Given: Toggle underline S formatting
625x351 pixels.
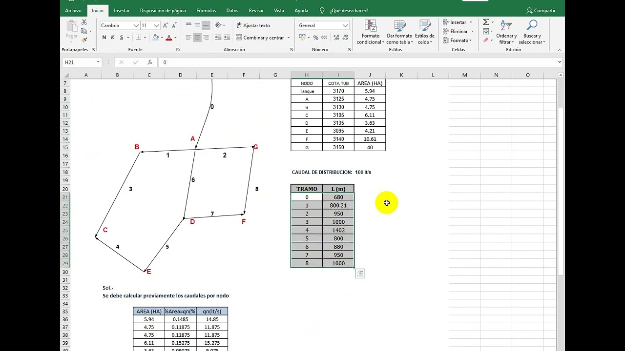Looking at the screenshot, I should coord(121,38).
